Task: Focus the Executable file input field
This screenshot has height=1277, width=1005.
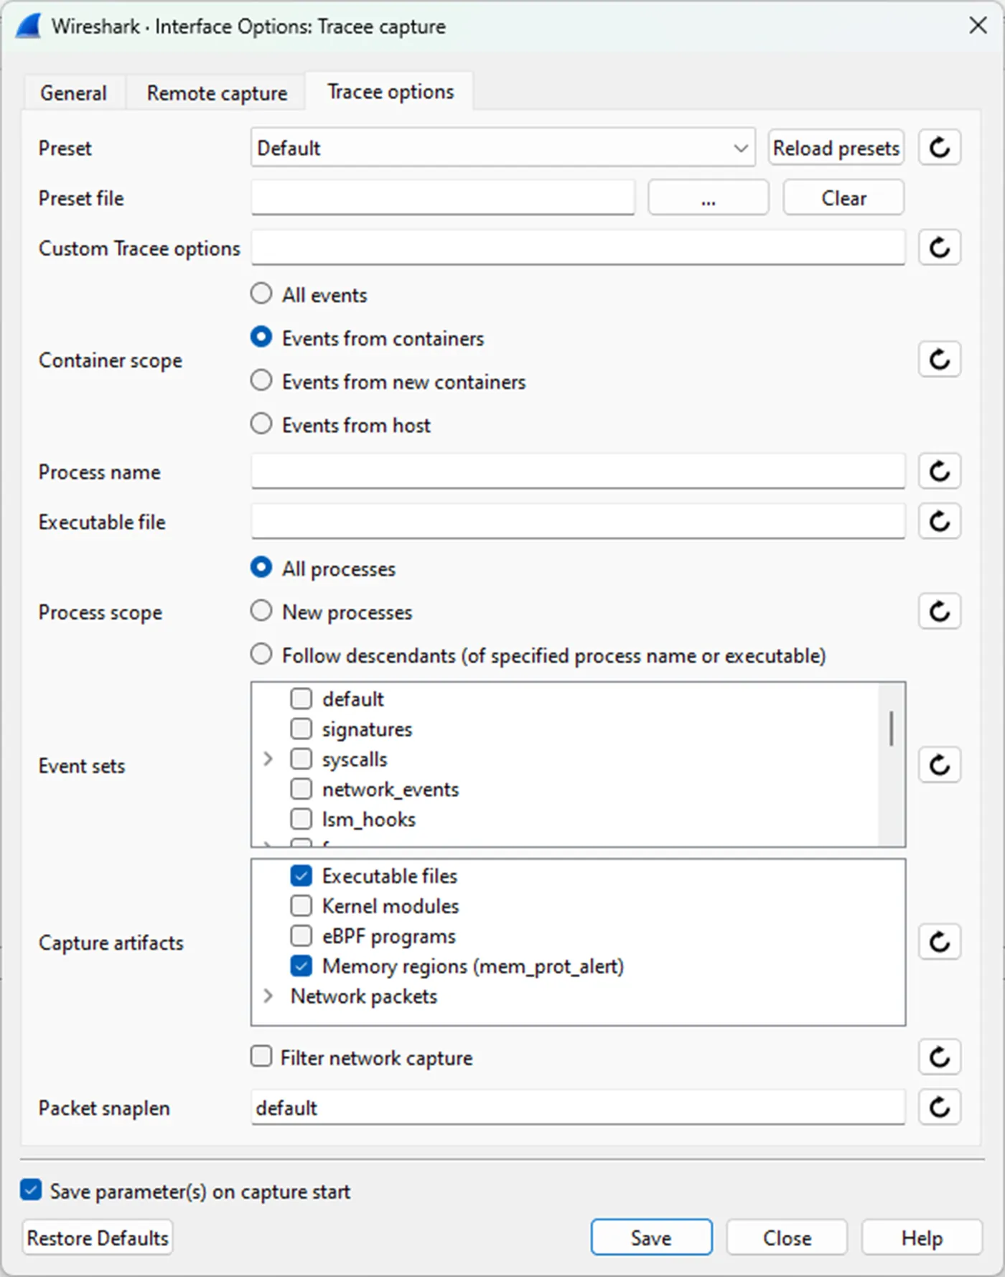Action: [x=578, y=521]
